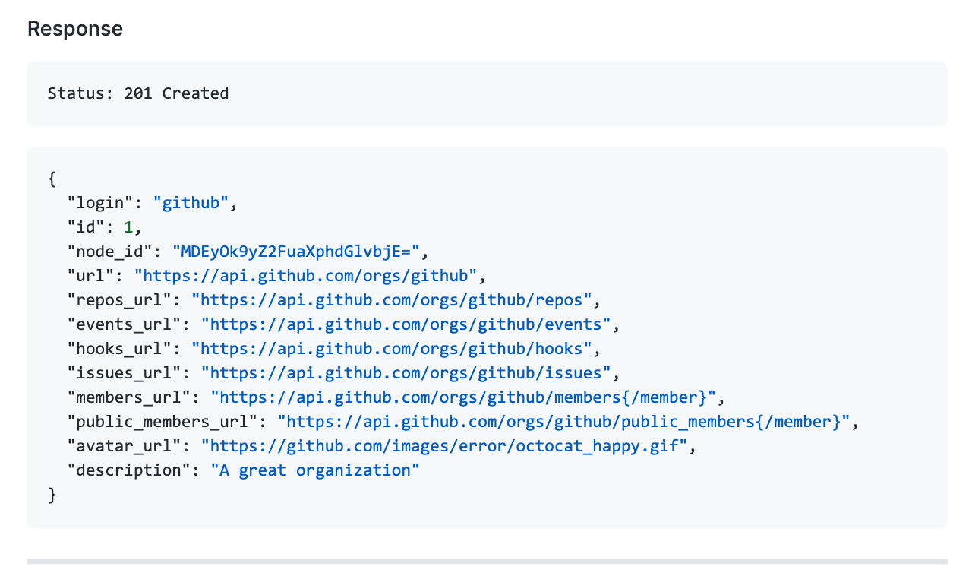Screen dimensions: 972x573
Task: Click the "Response" heading
Action: [x=75, y=29]
